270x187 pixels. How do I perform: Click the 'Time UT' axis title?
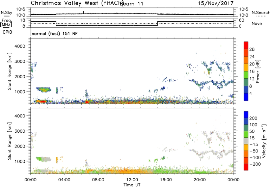[132, 185]
